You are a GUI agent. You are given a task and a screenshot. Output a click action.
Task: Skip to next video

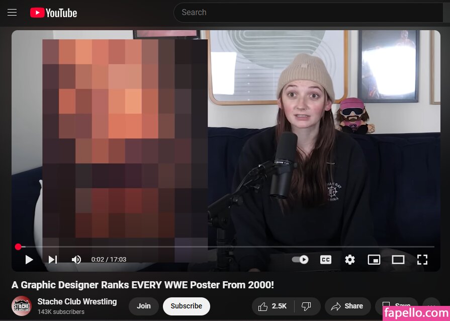[x=52, y=260]
